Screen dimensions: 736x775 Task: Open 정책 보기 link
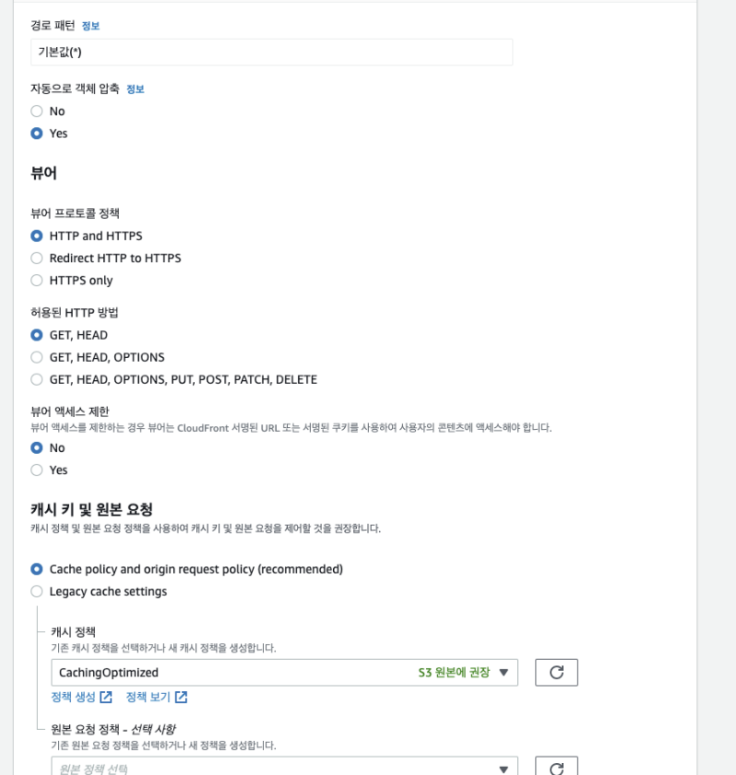tap(149, 697)
